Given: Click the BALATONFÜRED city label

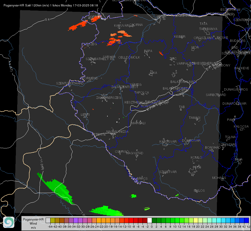Looking at the screenshot, I should click(175, 89).
